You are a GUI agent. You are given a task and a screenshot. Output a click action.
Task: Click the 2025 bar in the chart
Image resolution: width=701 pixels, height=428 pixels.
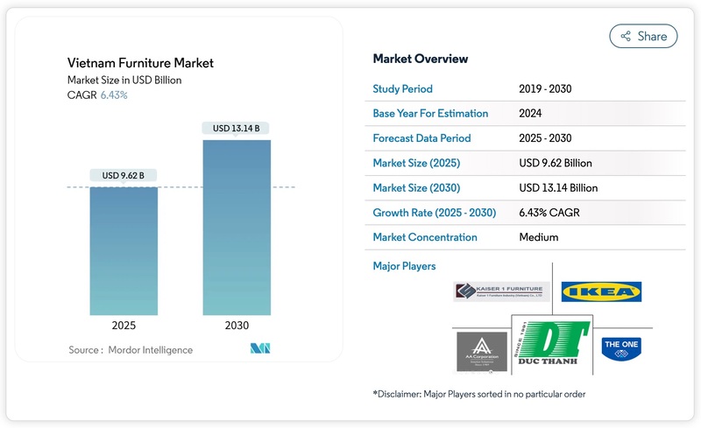coord(124,251)
